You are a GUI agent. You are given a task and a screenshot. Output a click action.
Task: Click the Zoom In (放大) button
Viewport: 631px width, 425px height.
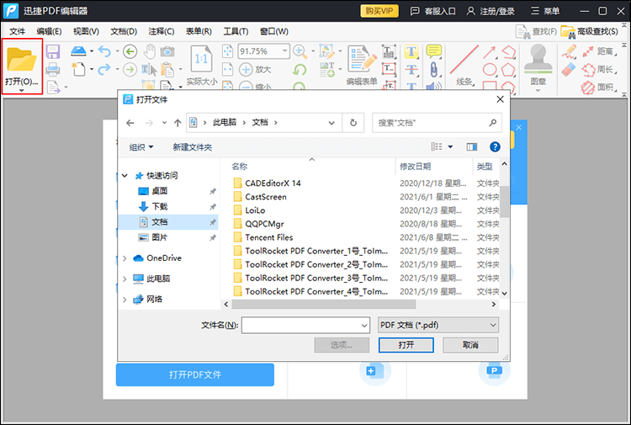[x=255, y=69]
